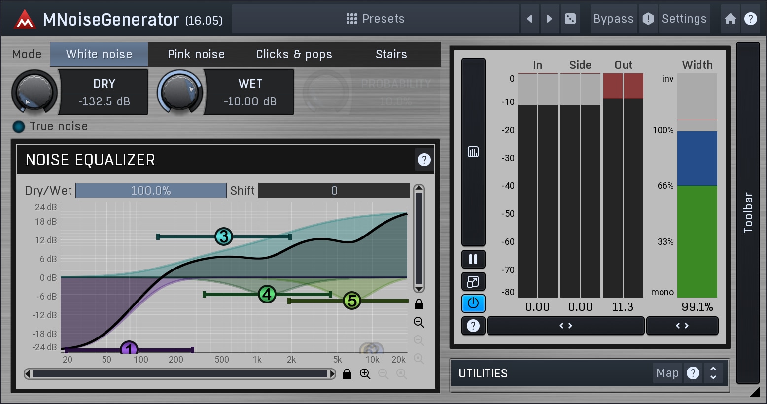Enable True noise toggle
This screenshot has width=767, height=404.
click(x=19, y=127)
